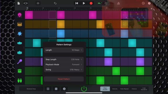Select the pink kick drum icon
This screenshot has width=168, height=94.
pos(20,15)
